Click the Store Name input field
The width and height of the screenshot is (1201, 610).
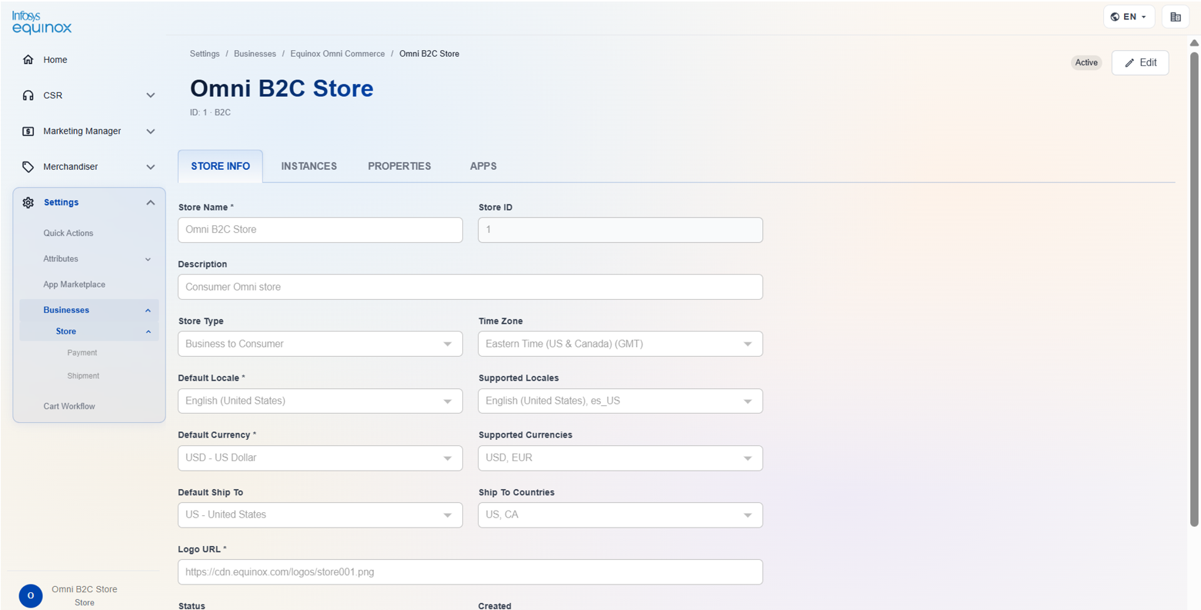click(320, 230)
